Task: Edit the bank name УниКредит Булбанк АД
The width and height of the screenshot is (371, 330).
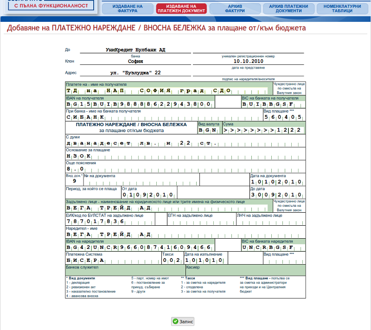Action: coord(135,50)
